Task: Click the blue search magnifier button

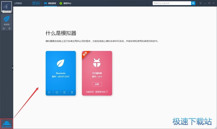Action: [x=193, y=3]
